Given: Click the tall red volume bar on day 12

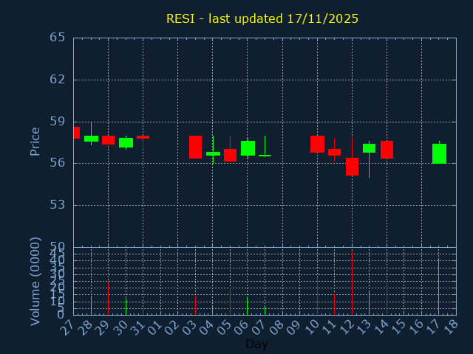Looking at the screenshot, I should [352, 283].
